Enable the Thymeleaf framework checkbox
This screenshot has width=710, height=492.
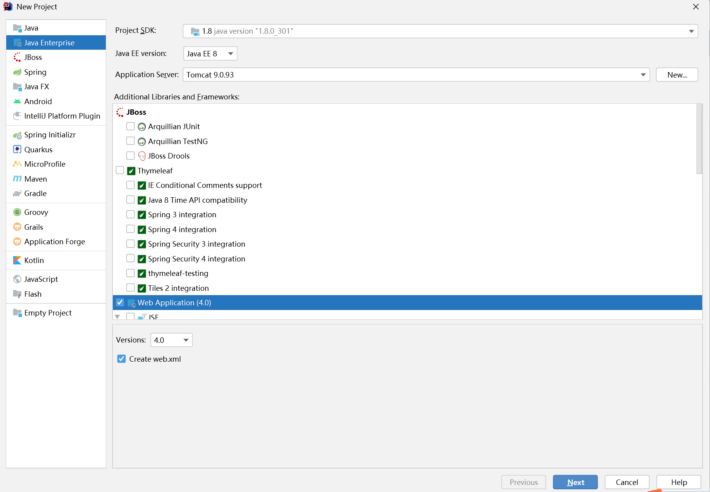click(120, 170)
